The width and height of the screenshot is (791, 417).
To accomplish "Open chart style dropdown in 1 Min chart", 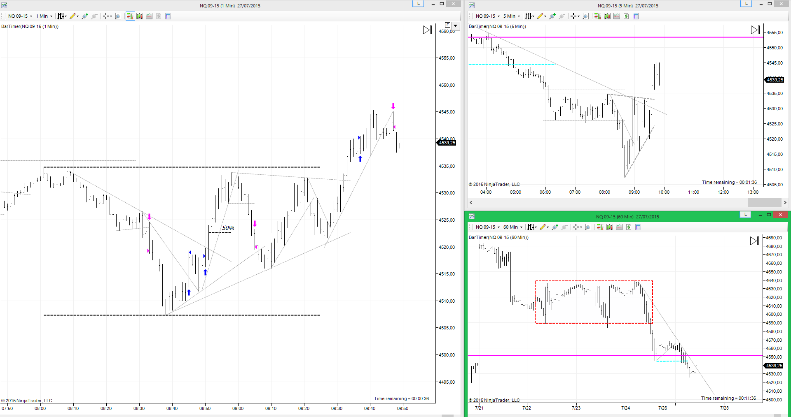I will click(x=62, y=16).
